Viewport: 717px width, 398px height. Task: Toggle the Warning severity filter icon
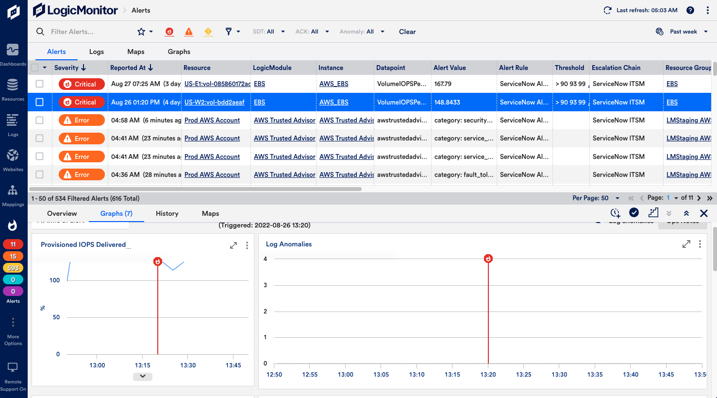pos(207,31)
